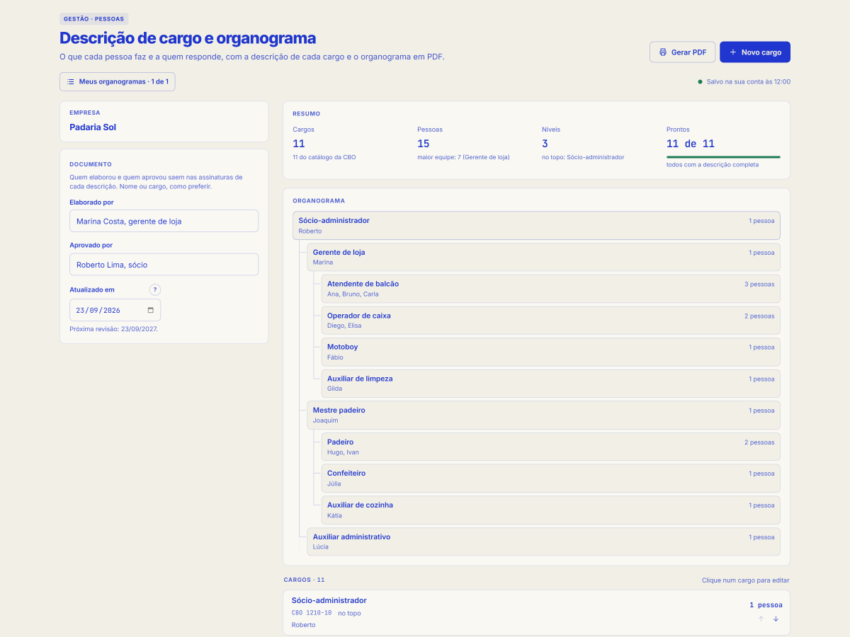Viewport: 850px width, 637px height.
Task: Click 'Ana, Bruno, Carla' names
Action: pyautogui.click(x=353, y=294)
